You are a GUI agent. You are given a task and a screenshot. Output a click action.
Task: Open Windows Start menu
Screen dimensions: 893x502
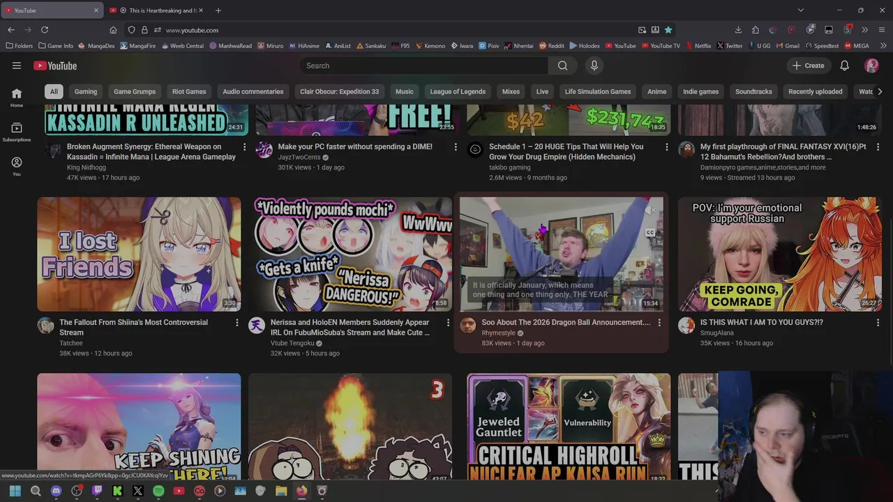(15, 491)
